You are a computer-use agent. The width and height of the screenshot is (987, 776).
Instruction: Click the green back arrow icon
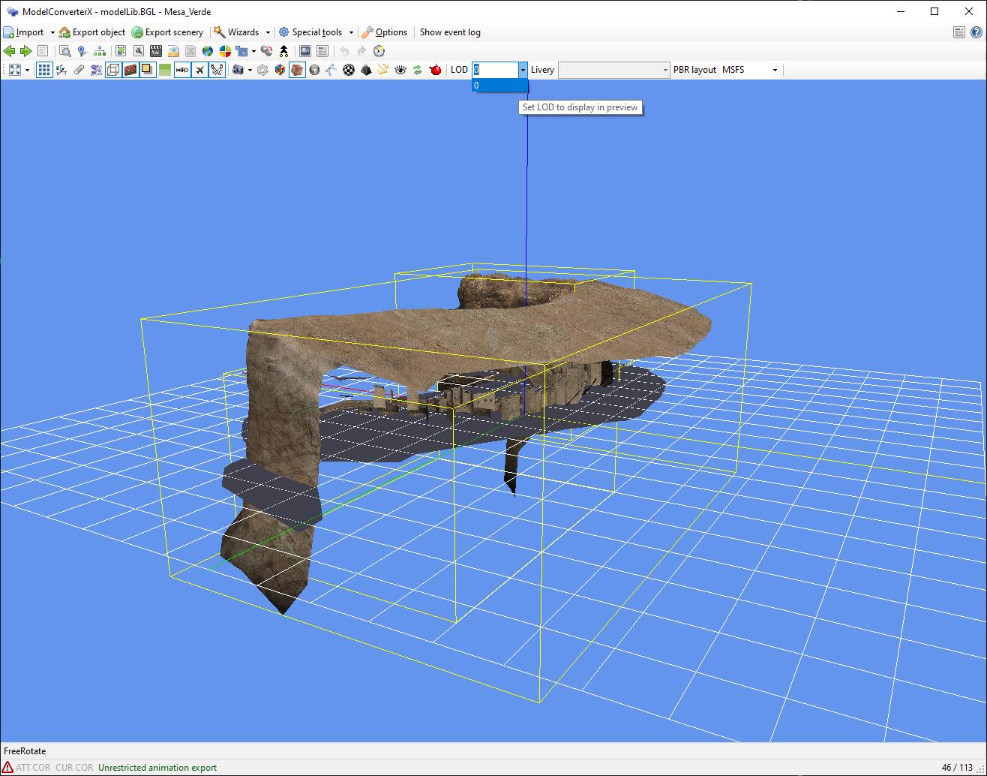[x=9, y=51]
